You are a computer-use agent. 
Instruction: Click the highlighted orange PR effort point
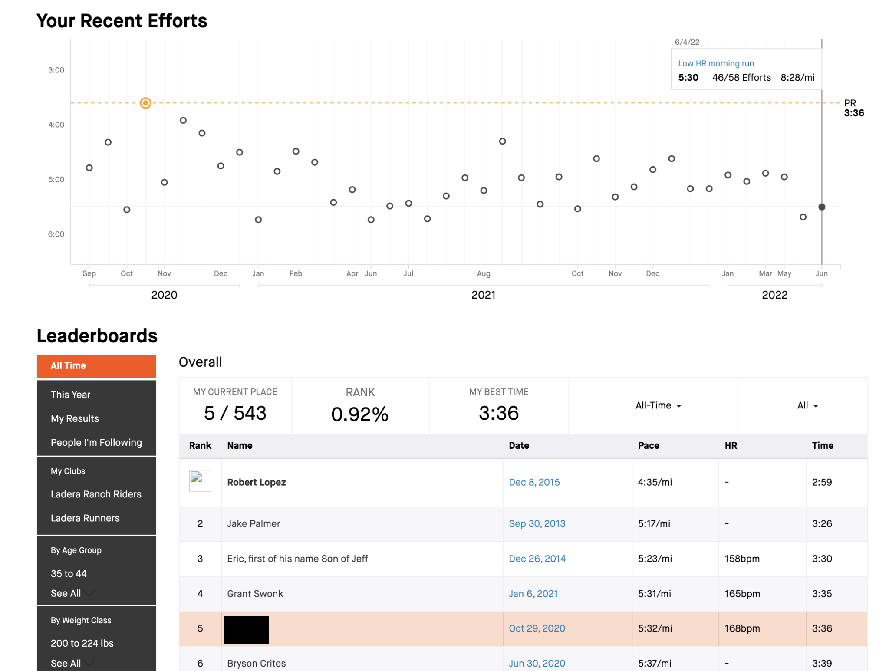coord(145,103)
